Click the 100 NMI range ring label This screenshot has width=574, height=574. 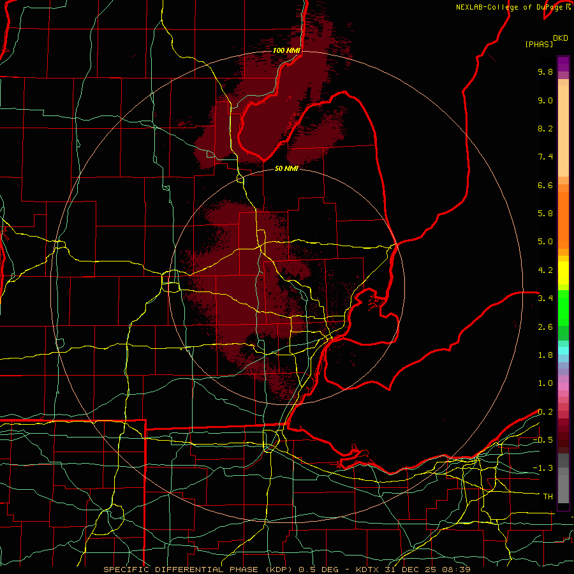[x=286, y=50]
